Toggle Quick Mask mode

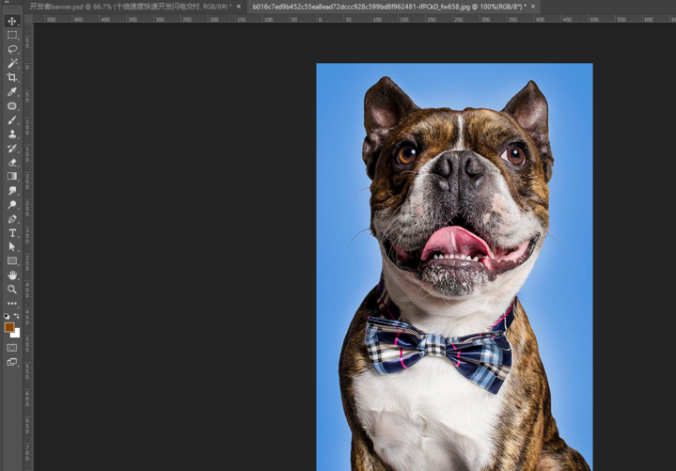pyautogui.click(x=12, y=348)
